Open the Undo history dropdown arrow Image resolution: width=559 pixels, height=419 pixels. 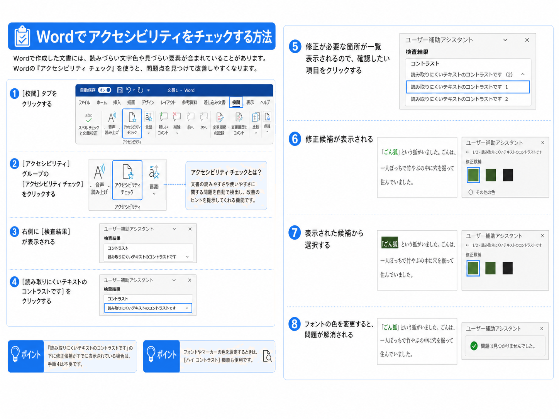(134, 90)
